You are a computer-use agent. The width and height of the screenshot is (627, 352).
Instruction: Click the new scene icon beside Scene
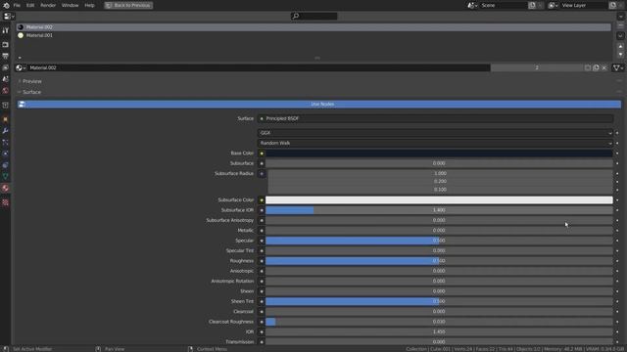coord(532,5)
